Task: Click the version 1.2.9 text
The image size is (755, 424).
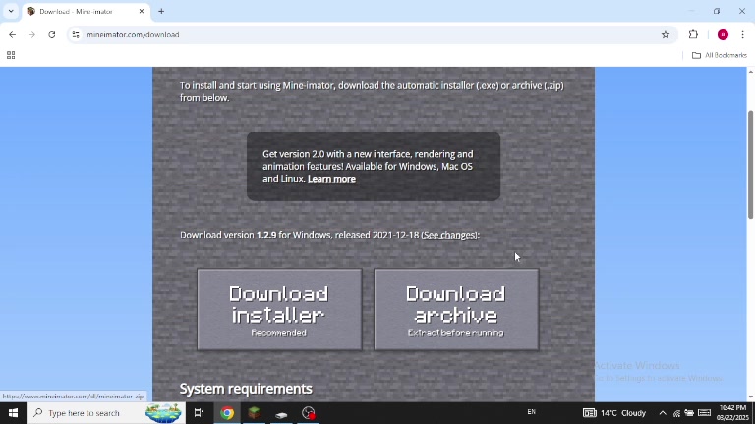Action: [x=266, y=235]
